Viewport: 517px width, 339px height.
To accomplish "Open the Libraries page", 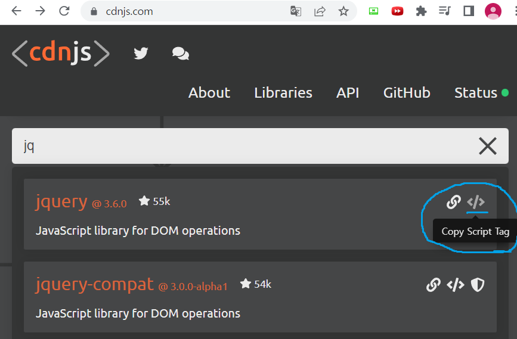I will click(x=283, y=93).
